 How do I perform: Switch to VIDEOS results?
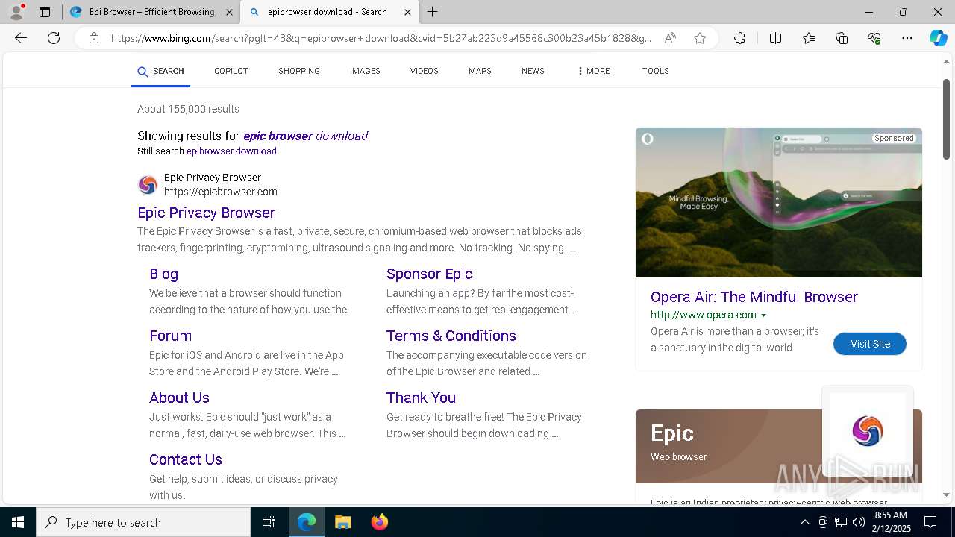point(425,71)
